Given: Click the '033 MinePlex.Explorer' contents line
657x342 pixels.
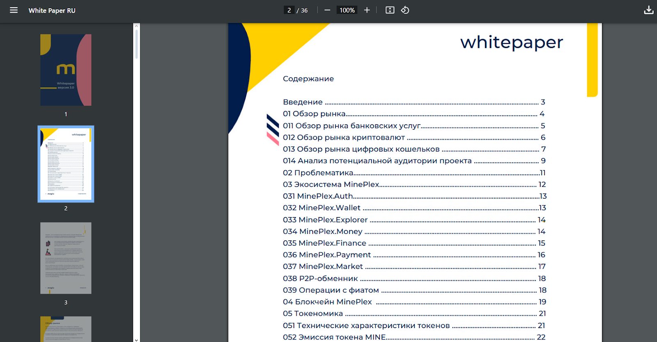Looking at the screenshot, I should pyautogui.click(x=414, y=220).
